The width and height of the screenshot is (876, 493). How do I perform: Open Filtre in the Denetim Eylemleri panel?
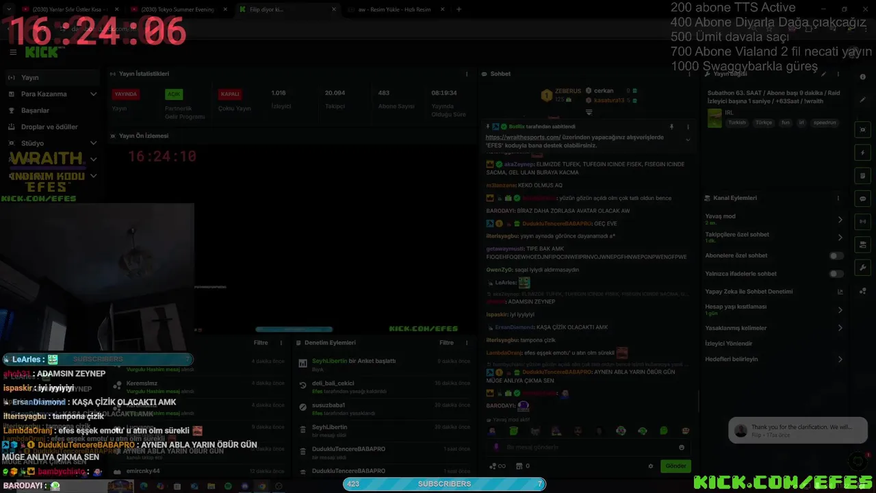click(x=446, y=343)
